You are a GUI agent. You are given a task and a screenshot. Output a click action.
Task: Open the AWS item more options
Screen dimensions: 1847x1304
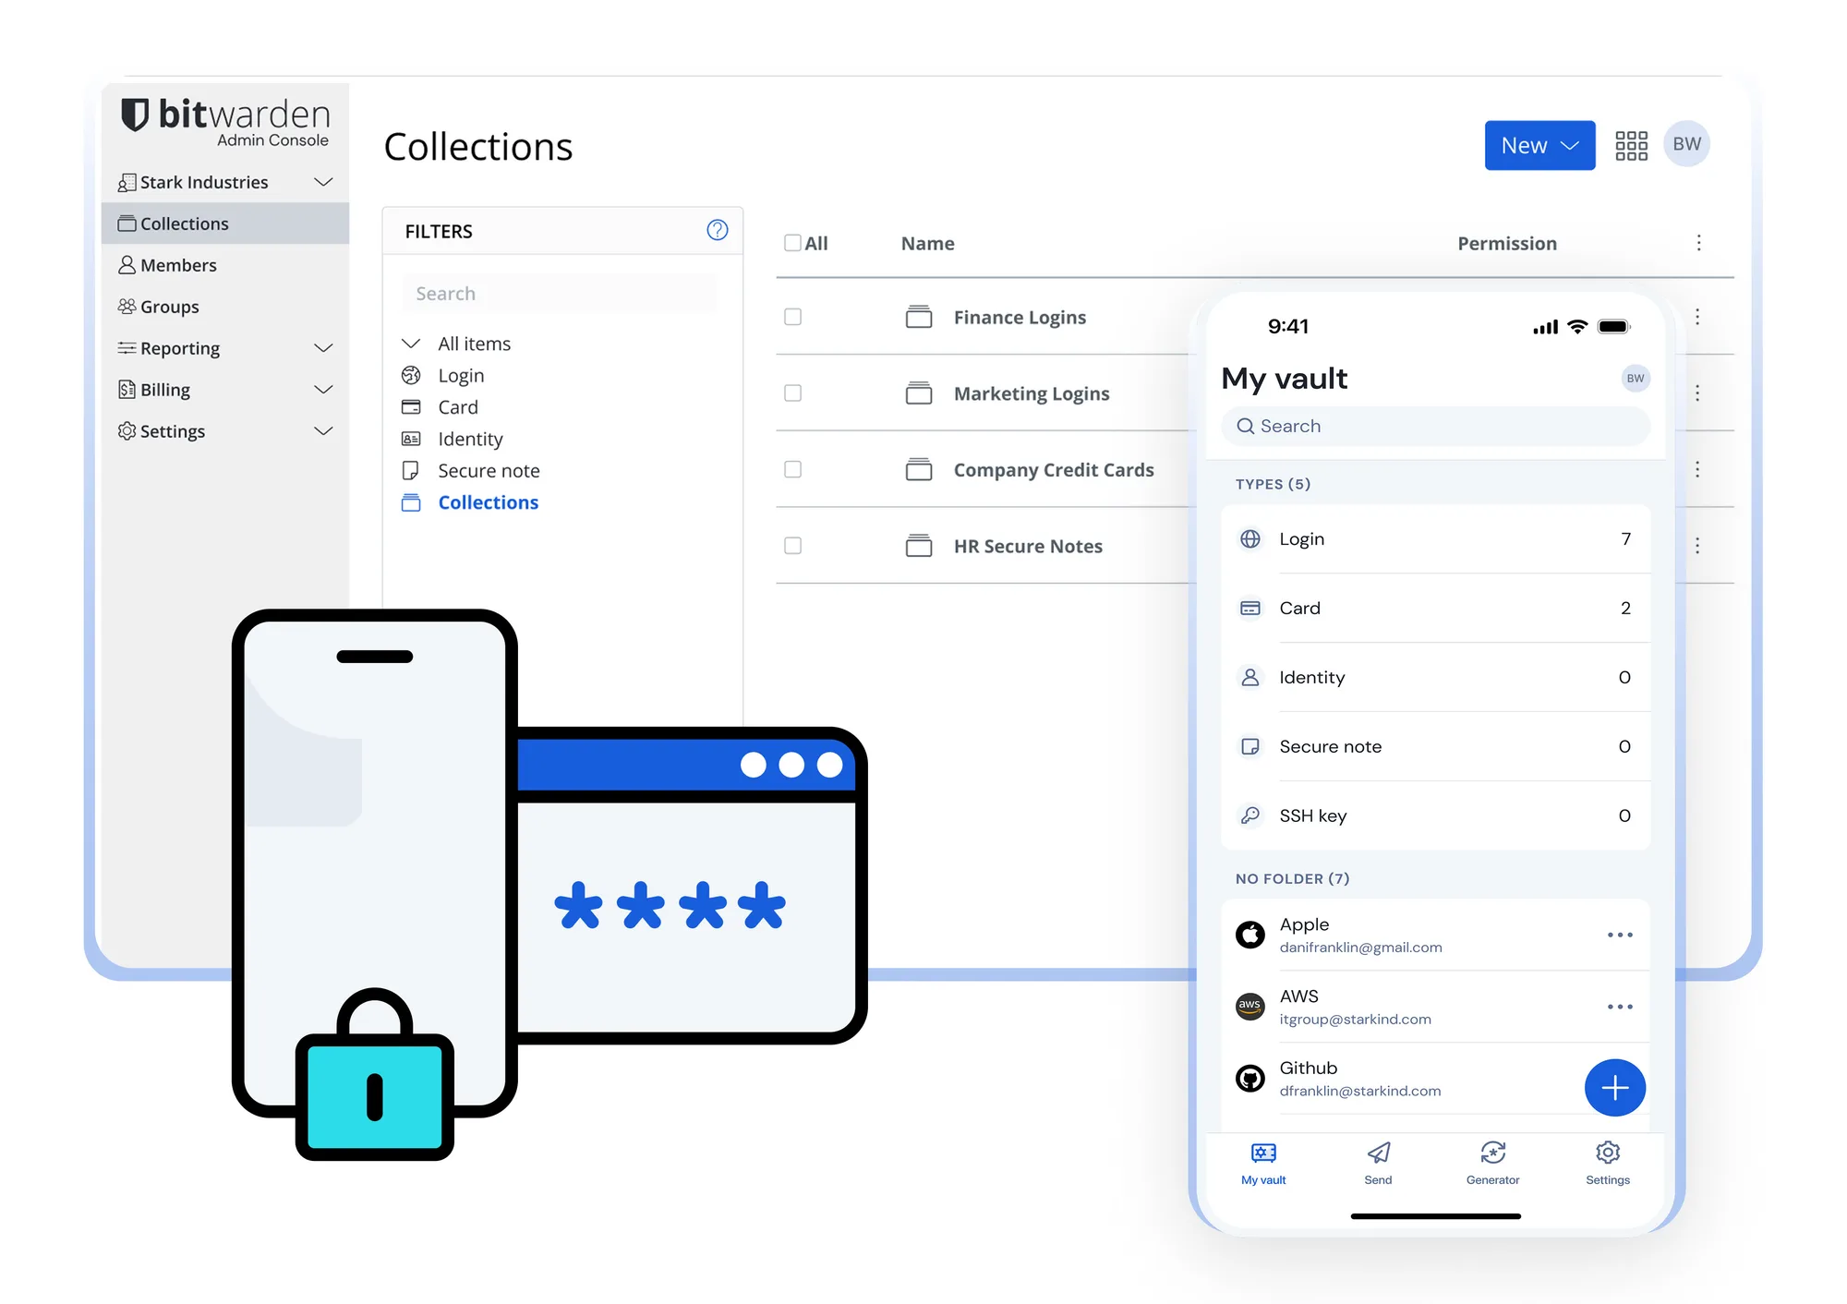tap(1620, 1007)
